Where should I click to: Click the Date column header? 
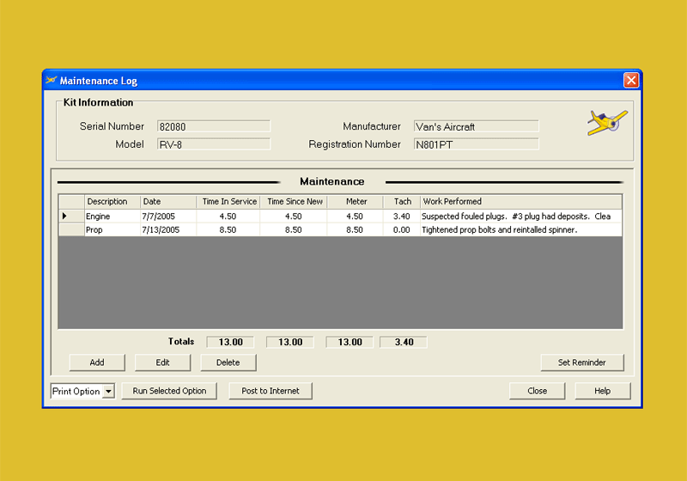[167, 202]
